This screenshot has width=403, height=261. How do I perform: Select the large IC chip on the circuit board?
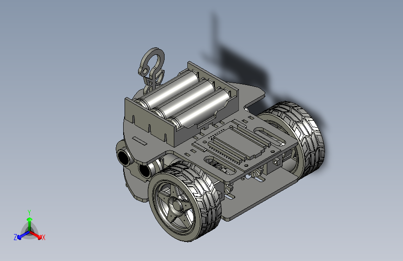click(x=239, y=143)
